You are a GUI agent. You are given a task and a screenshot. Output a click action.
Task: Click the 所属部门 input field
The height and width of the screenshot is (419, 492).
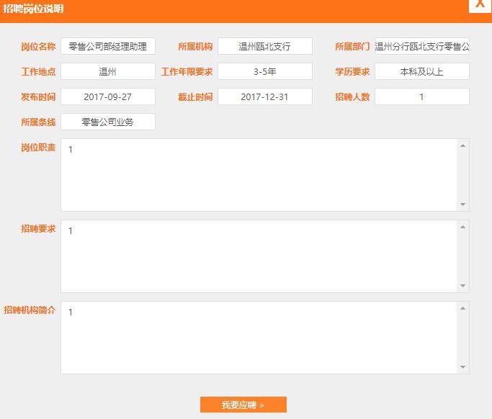(x=421, y=47)
